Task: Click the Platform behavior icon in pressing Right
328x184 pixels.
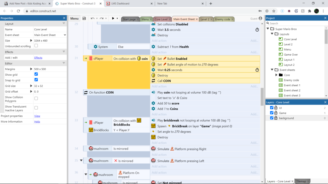Action: point(172,149)
